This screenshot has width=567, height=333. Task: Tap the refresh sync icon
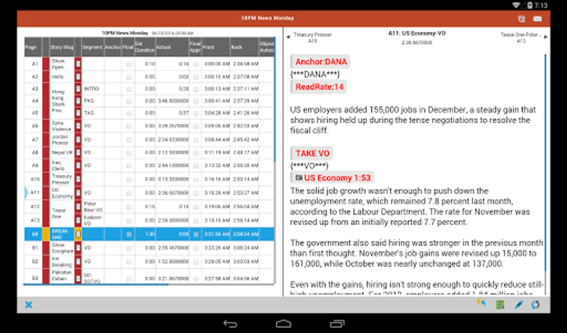pos(536,305)
